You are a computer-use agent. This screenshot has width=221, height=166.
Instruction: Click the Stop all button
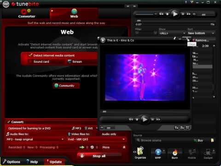[x=99, y=156]
